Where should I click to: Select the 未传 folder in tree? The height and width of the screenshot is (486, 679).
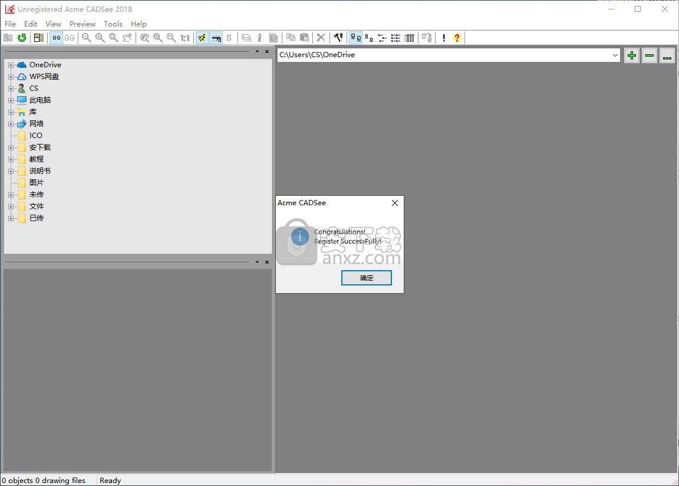(x=37, y=195)
